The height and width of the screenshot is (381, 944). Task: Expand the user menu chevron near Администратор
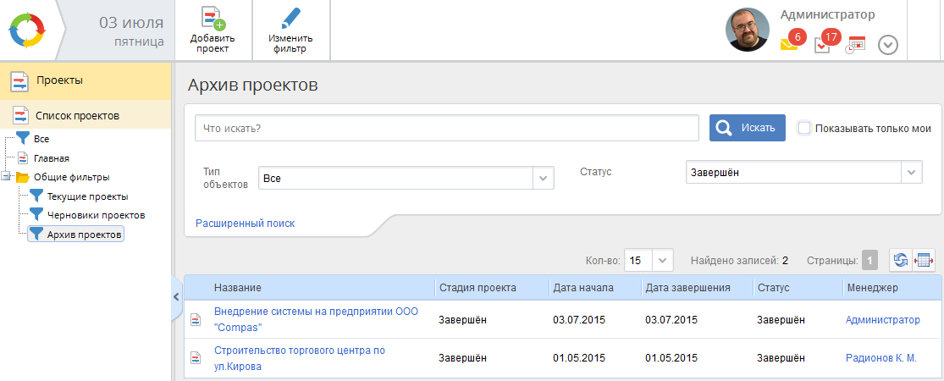point(888,45)
